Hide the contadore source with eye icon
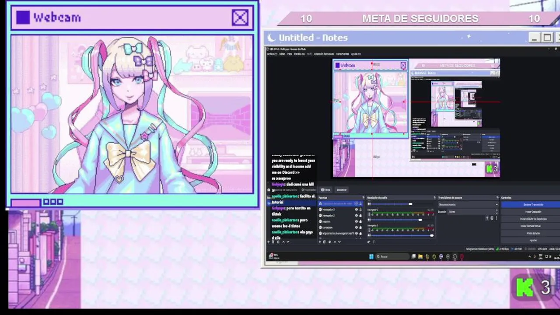The image size is (560, 315). click(x=357, y=227)
